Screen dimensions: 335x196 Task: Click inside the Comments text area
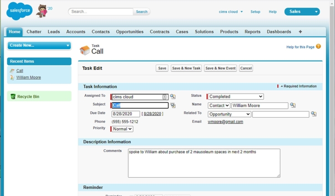[204, 163]
